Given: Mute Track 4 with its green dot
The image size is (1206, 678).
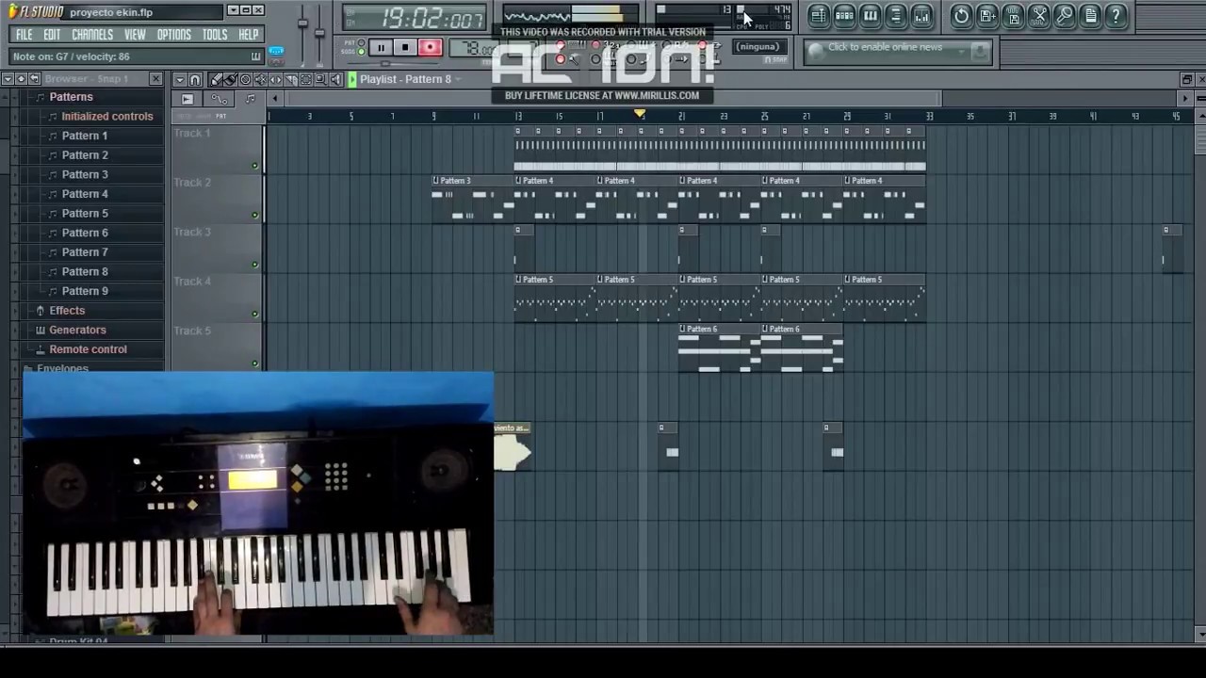Looking at the screenshot, I should coord(254,314).
